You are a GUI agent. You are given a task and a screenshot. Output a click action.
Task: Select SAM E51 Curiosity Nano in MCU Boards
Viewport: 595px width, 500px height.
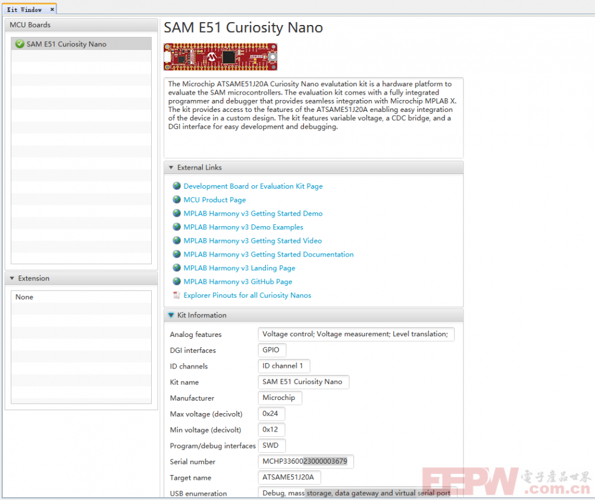point(81,44)
